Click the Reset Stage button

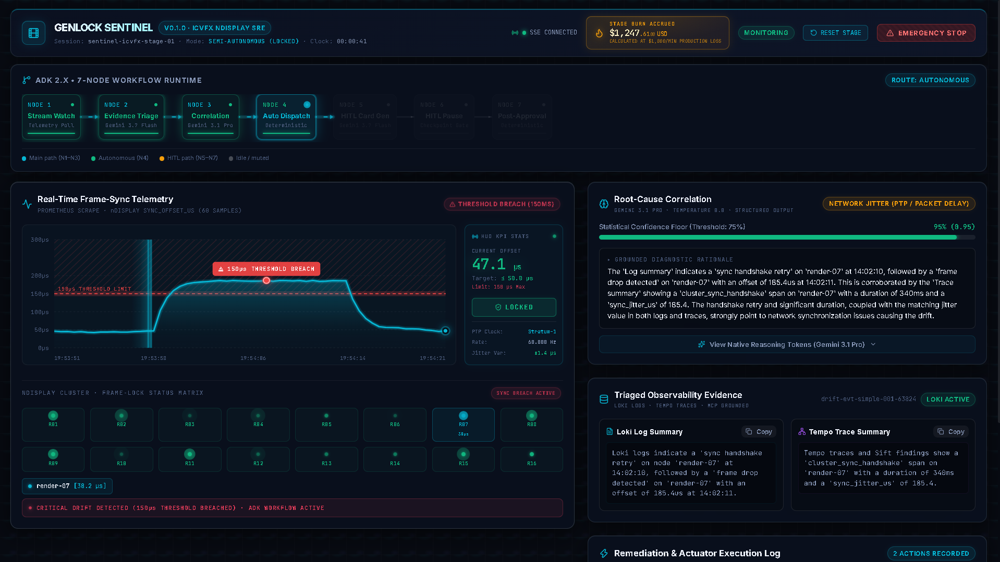tap(835, 33)
